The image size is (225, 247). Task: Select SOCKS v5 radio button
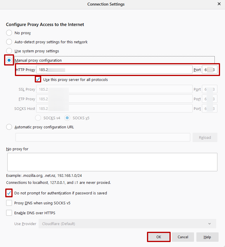pos(67,118)
